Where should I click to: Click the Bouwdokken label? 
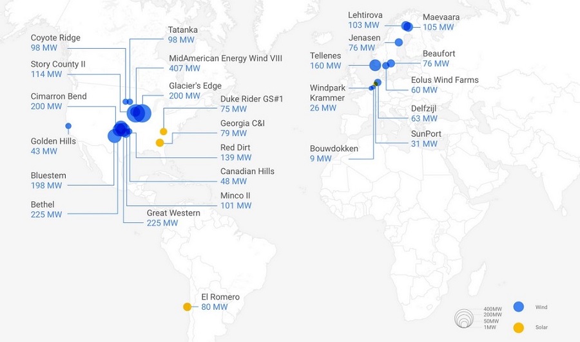334,148
